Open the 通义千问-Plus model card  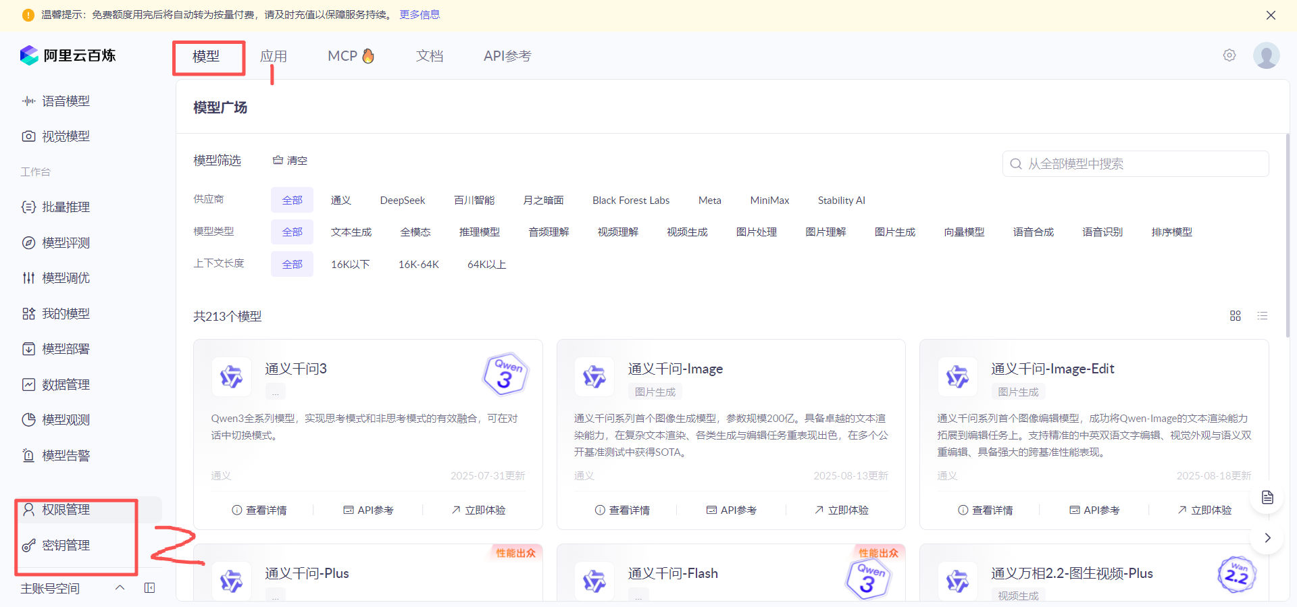pyautogui.click(x=368, y=573)
